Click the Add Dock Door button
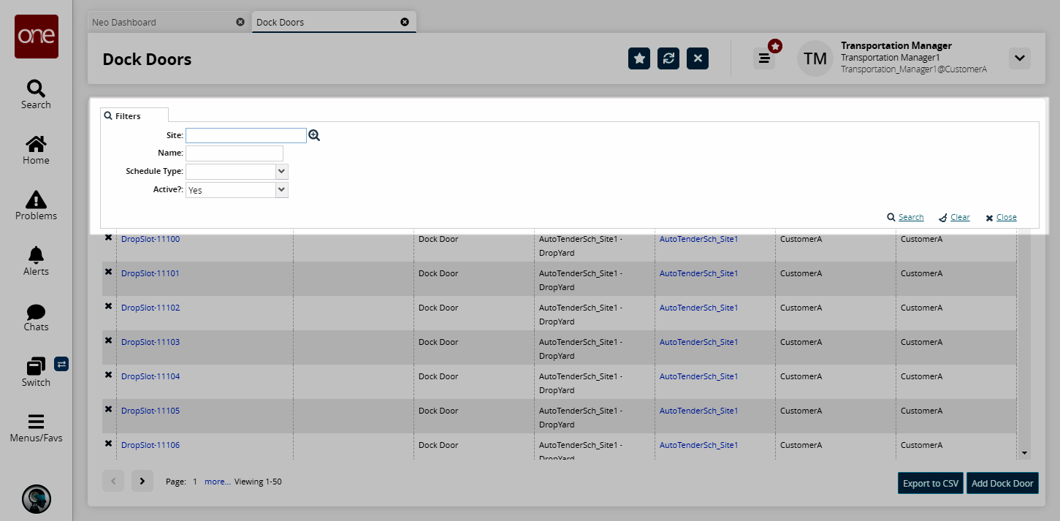The height and width of the screenshot is (521, 1060). [1002, 483]
